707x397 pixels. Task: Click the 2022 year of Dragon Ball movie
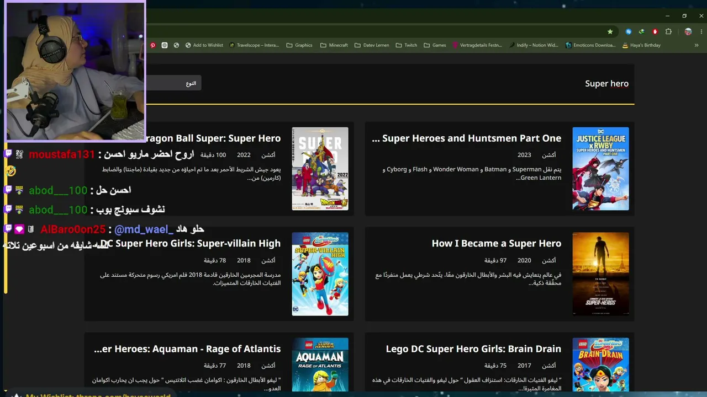pyautogui.click(x=244, y=155)
